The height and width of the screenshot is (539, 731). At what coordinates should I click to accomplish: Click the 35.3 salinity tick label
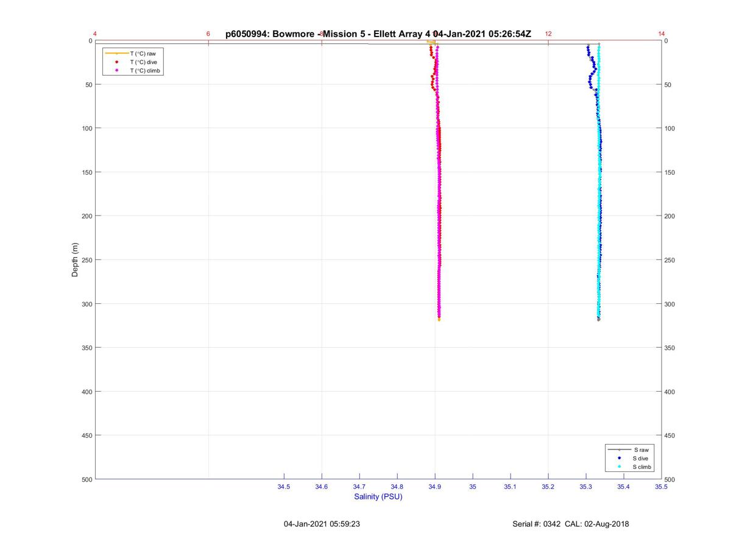tap(586, 487)
